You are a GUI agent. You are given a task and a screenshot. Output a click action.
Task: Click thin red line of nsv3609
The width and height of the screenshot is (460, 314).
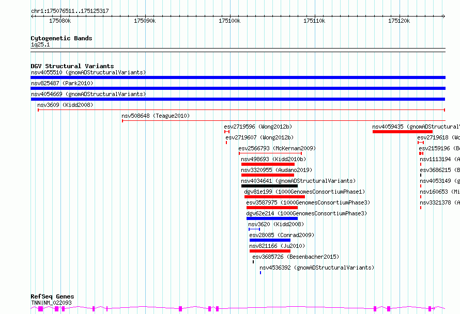click(x=241, y=110)
